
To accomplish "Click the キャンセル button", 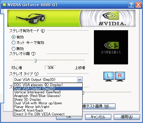I will (x=98, y=117).
